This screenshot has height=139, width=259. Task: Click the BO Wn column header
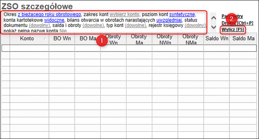click(62, 39)
